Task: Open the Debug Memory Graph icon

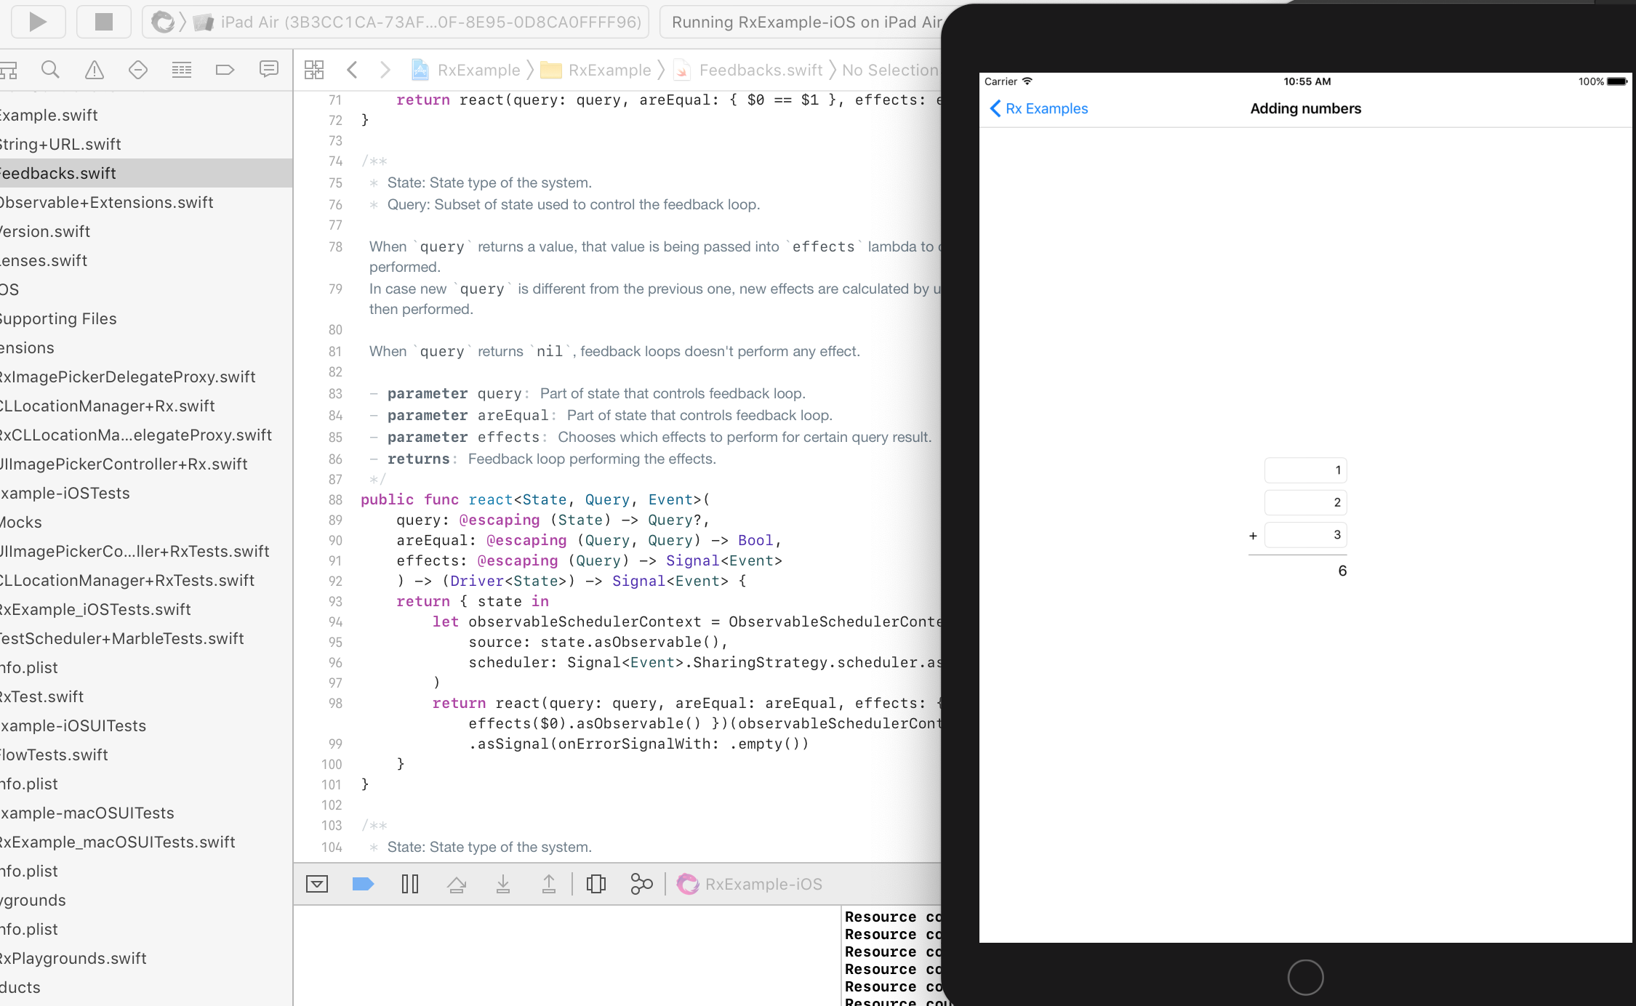Action: coord(641,884)
